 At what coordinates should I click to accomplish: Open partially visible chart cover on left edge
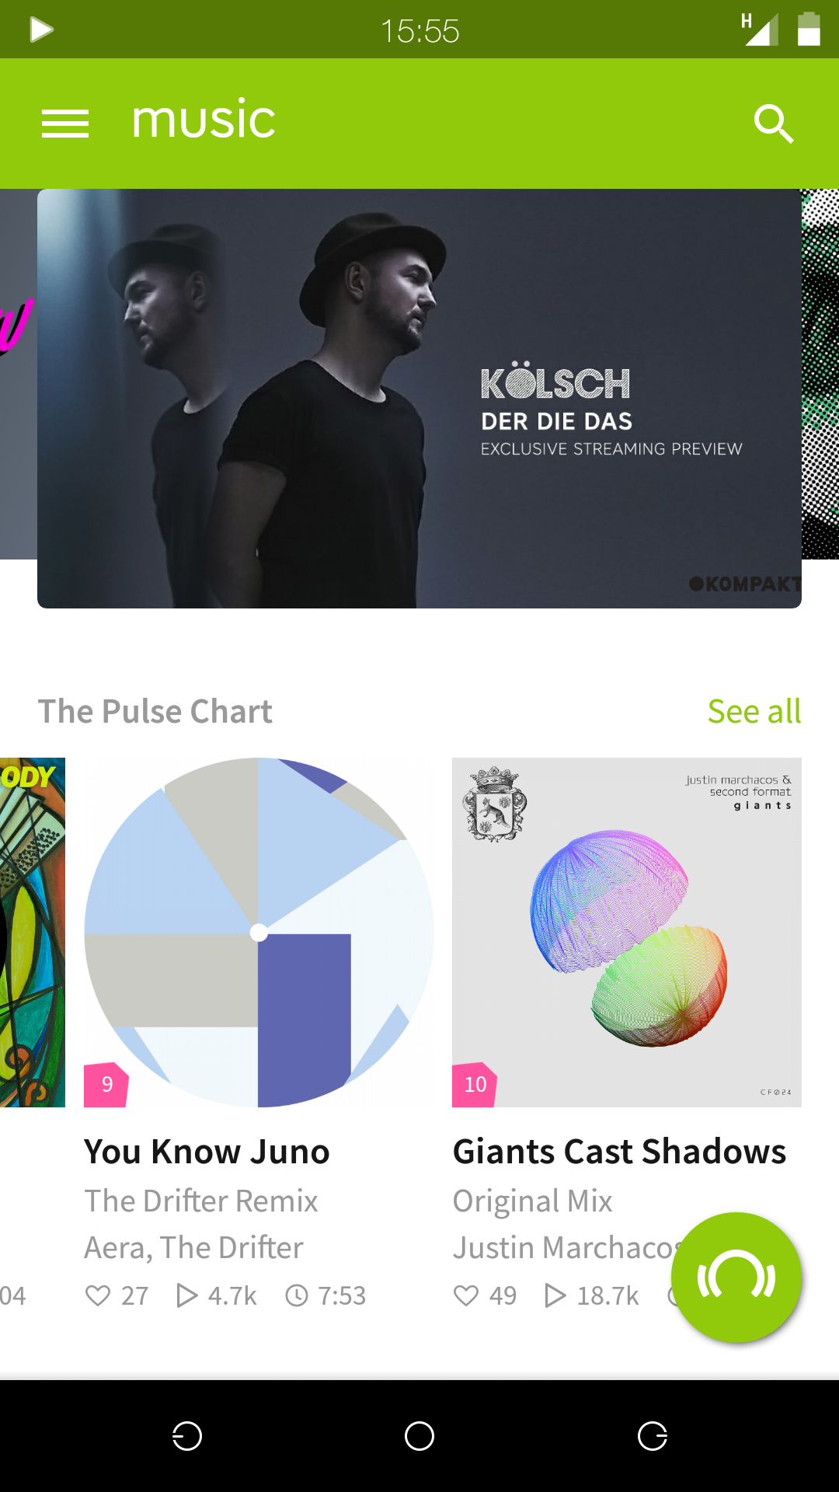(x=33, y=932)
